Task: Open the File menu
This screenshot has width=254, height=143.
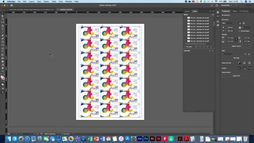Action: [x=19, y=2]
